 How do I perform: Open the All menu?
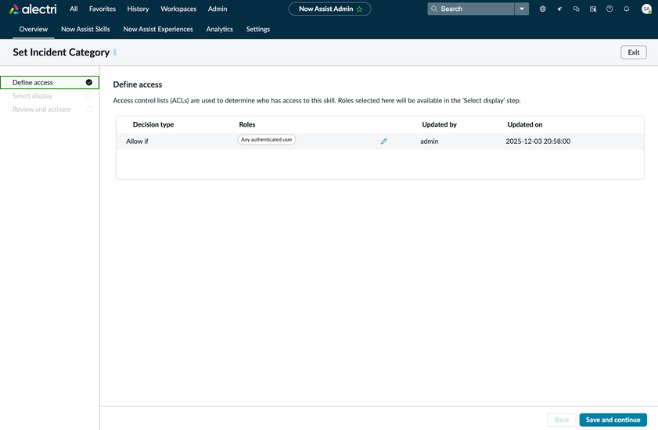(x=74, y=9)
